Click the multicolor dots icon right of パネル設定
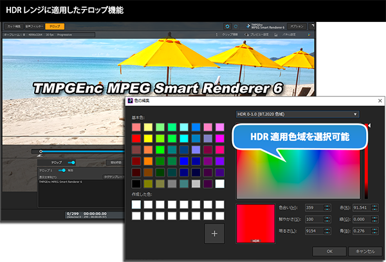The image size is (386, 262). 309,35
